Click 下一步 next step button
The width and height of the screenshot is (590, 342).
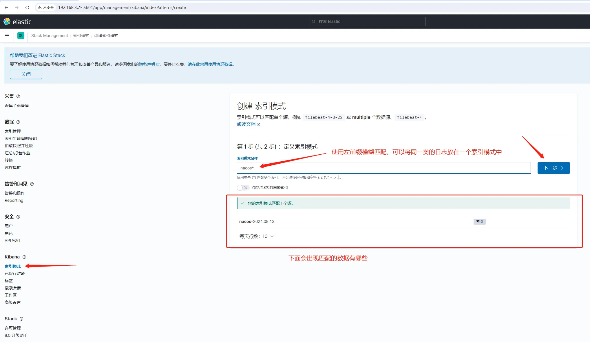tap(554, 168)
